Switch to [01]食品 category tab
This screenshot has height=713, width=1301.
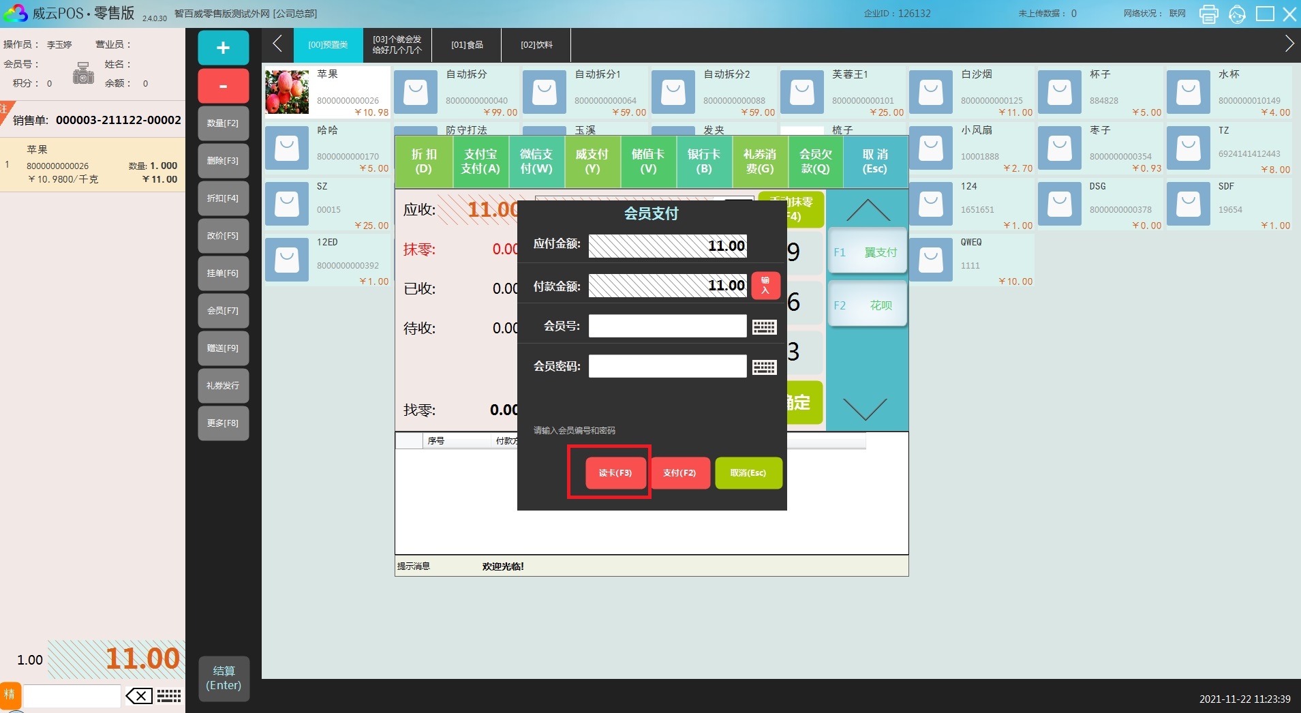(467, 45)
